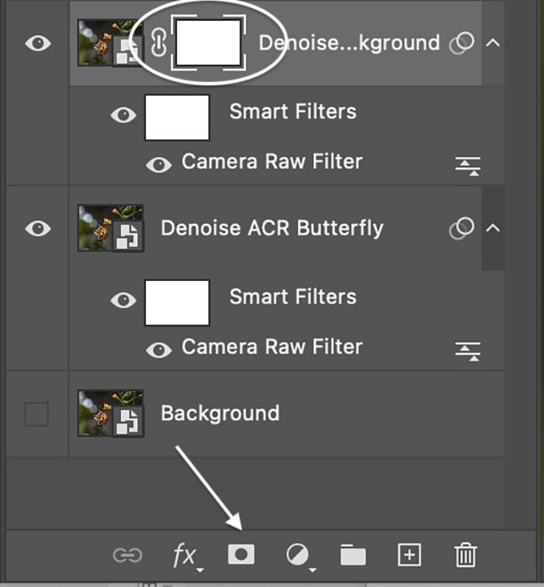Select the Denoise...kground layer name
This screenshot has width=544, height=587.
pyautogui.click(x=349, y=43)
